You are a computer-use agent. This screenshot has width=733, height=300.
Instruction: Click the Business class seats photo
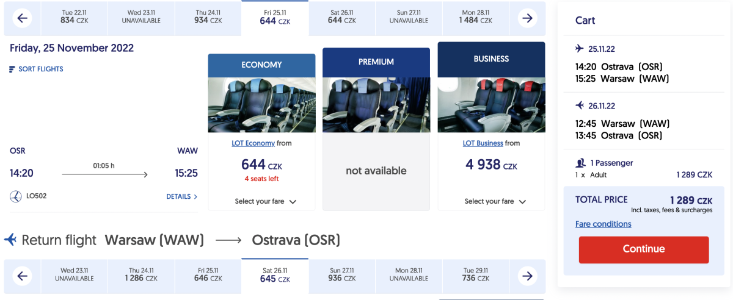coord(491,105)
